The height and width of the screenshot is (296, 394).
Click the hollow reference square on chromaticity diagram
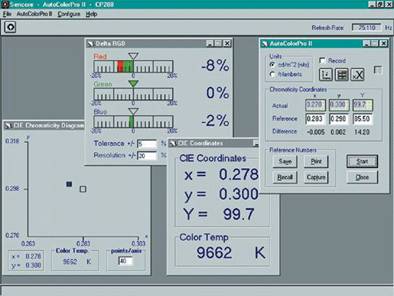click(x=83, y=189)
